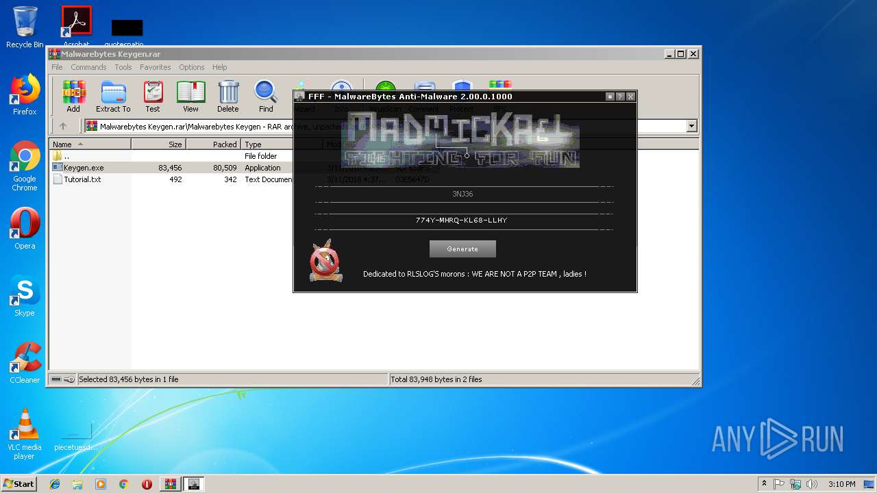Sort files by the Packed column

tap(213, 144)
